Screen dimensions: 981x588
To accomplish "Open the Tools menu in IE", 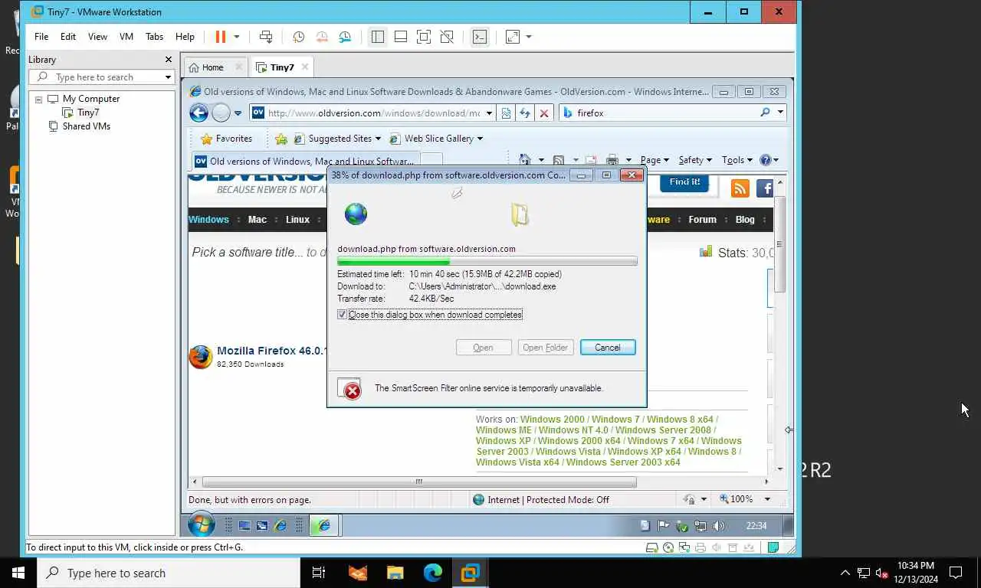I will click(737, 160).
